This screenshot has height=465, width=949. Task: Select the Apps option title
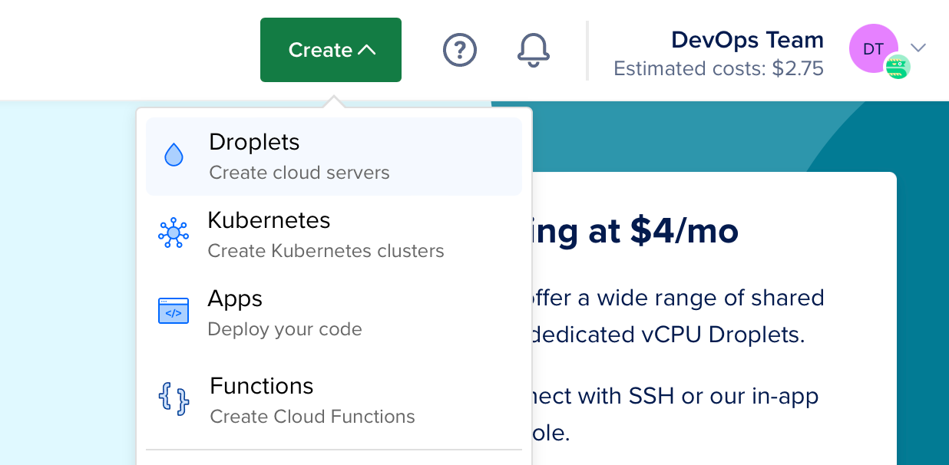[x=235, y=298]
